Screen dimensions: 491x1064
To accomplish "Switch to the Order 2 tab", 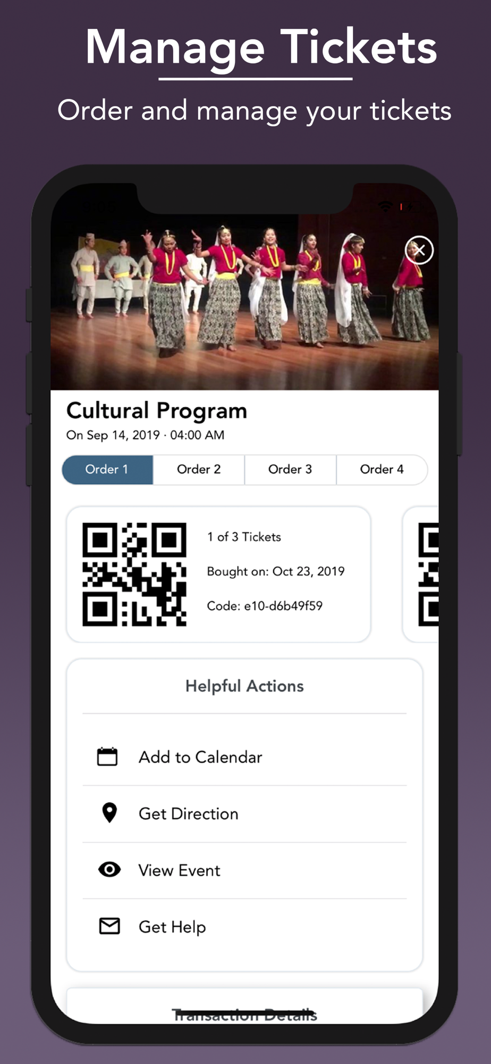I will tap(199, 469).
